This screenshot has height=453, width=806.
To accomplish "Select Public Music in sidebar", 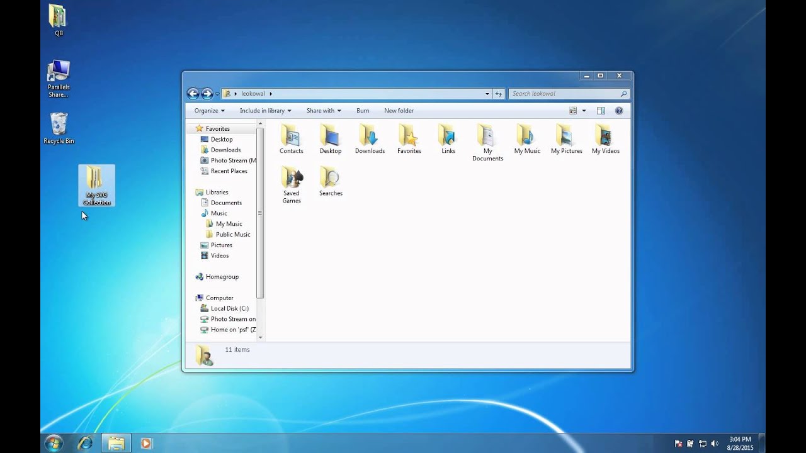I will [233, 235].
